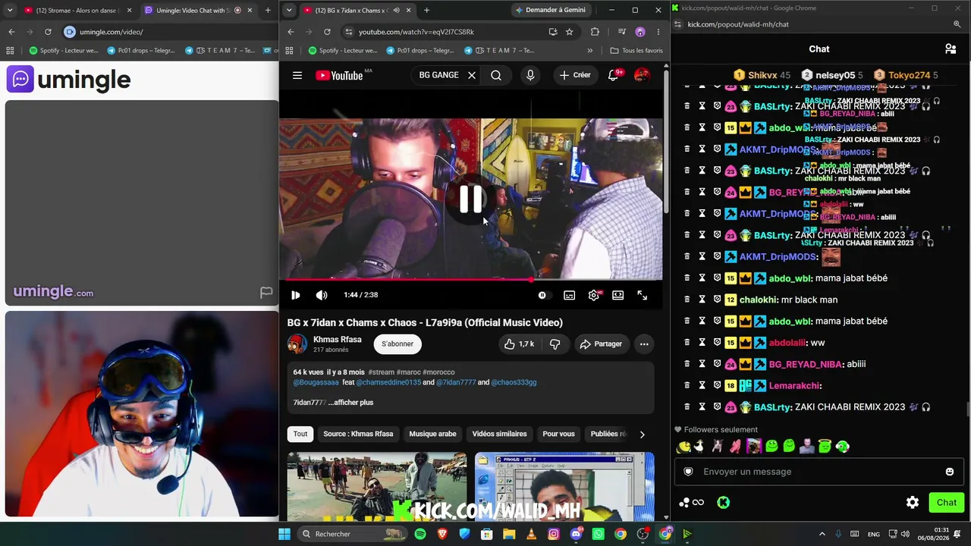
Task: Click the report flag on Umingle video
Action: pos(266,292)
